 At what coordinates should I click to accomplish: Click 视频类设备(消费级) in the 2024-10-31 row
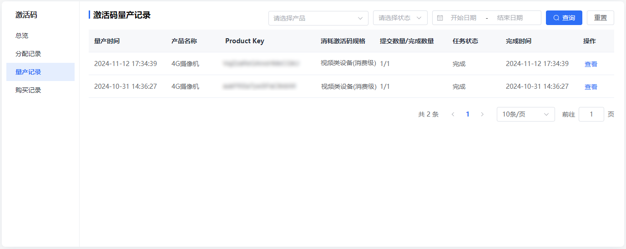(x=348, y=86)
